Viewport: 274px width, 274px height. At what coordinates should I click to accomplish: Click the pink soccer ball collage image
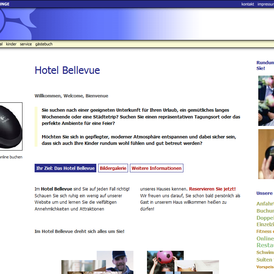(x=165, y=257)
